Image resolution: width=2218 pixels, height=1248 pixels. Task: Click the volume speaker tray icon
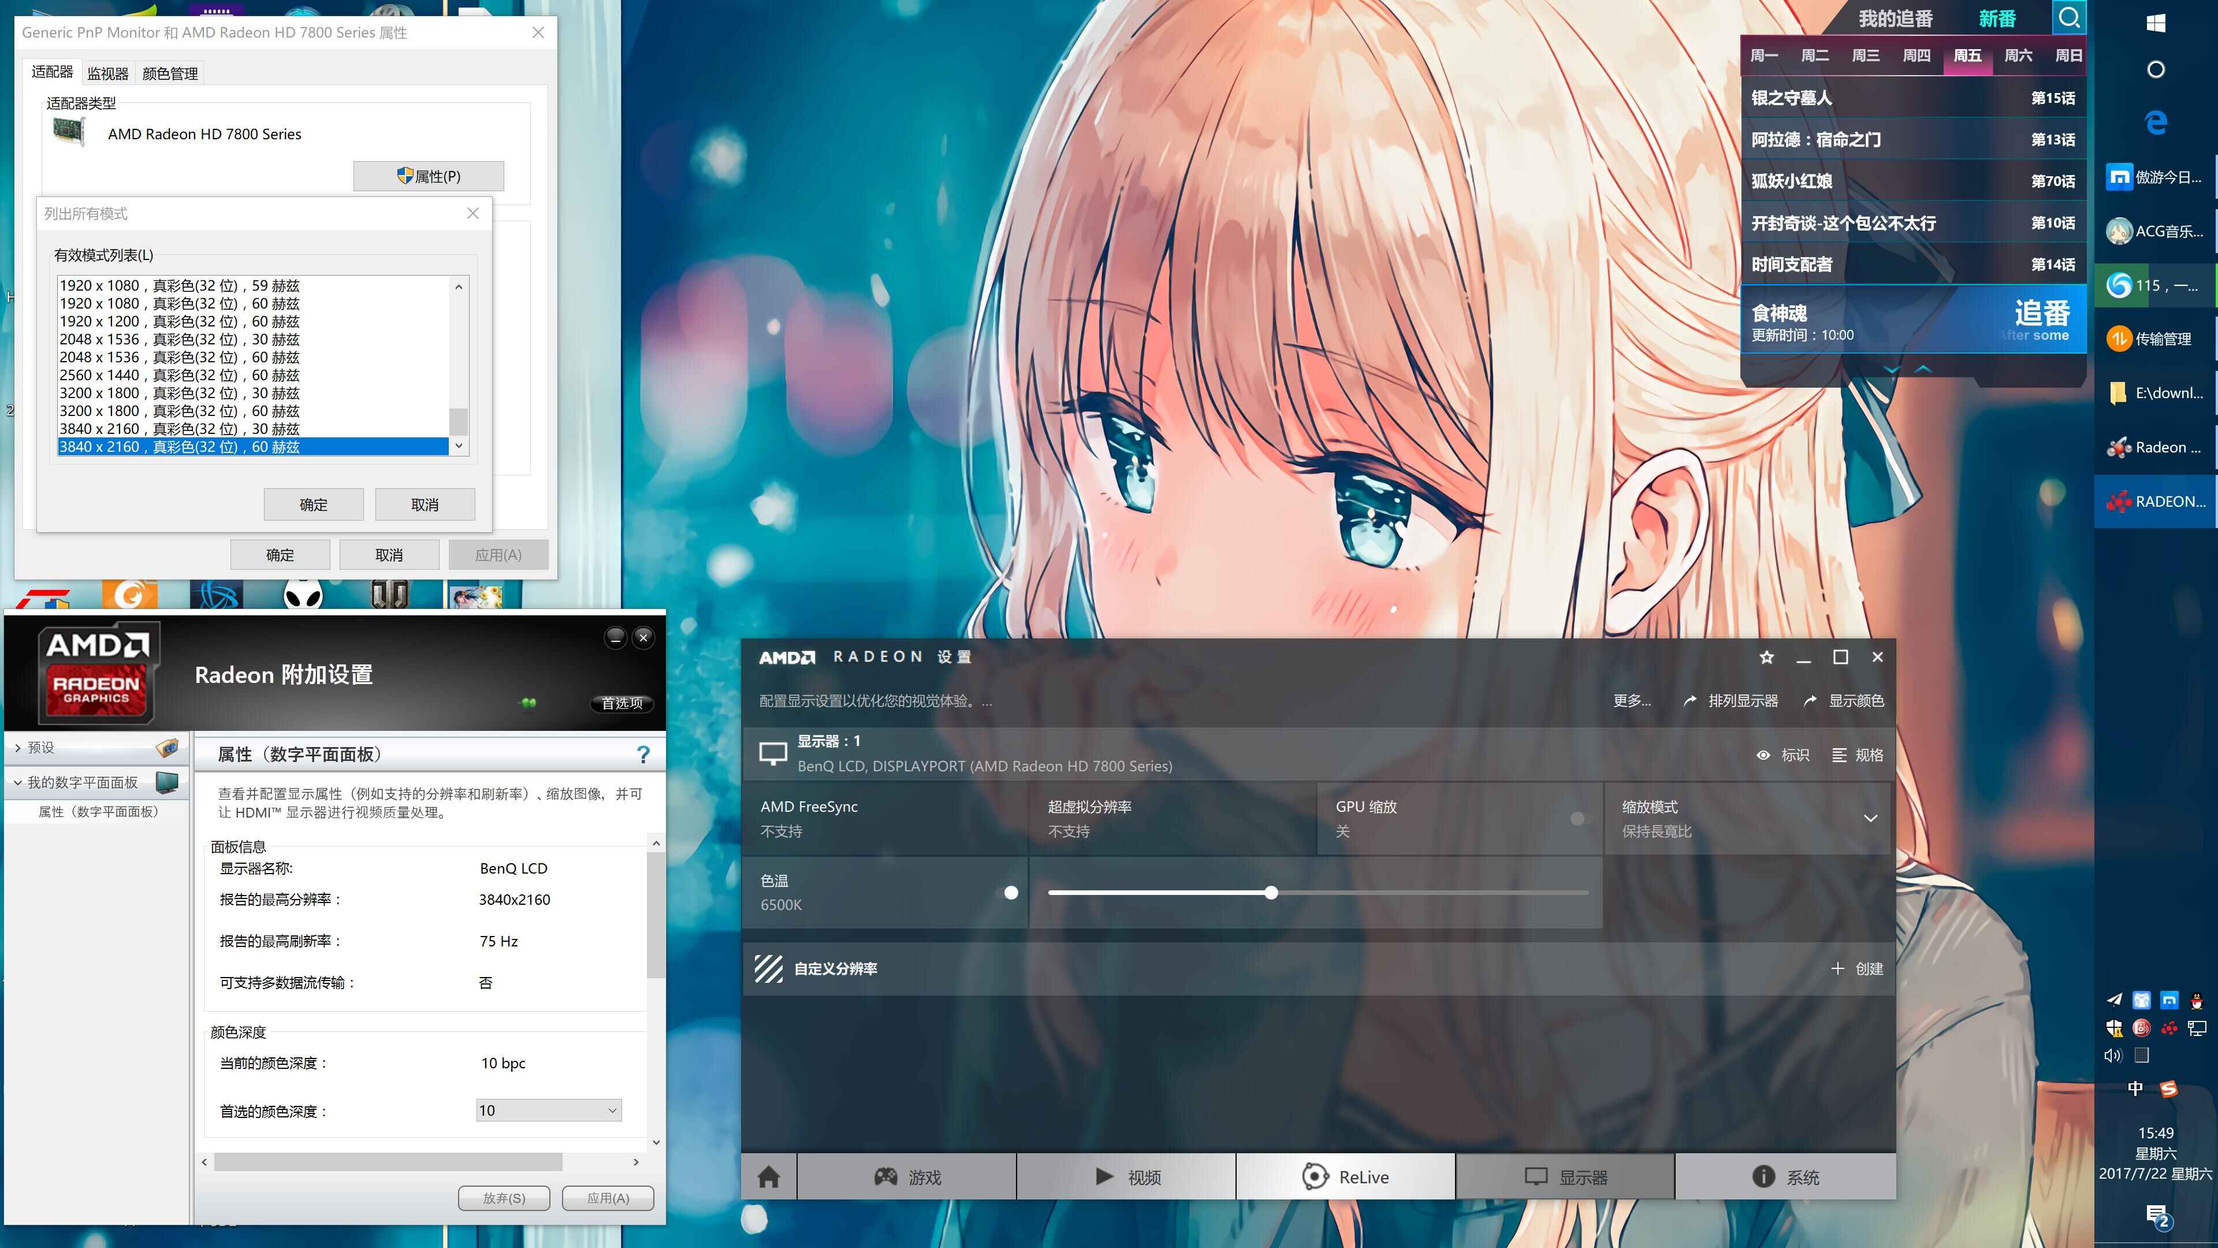(x=2113, y=1055)
